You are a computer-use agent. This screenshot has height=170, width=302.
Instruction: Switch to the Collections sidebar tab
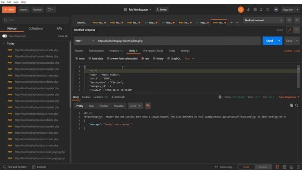click(x=36, y=28)
